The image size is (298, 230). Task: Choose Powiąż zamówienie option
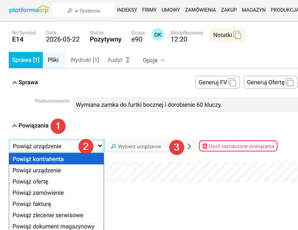coord(56,193)
